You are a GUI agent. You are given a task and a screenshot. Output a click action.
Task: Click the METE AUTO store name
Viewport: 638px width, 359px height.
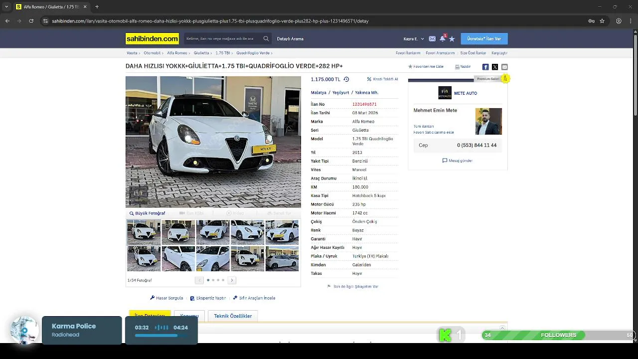pos(466,93)
